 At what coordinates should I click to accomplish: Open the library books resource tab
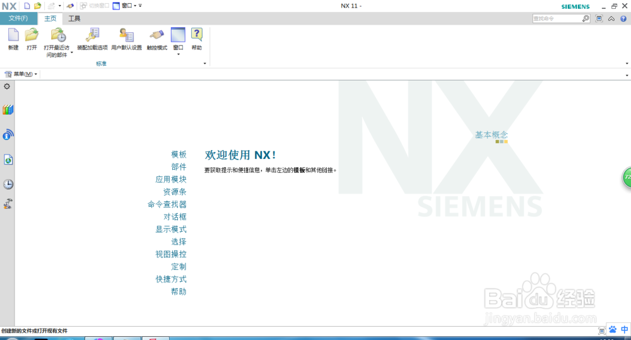point(8,110)
